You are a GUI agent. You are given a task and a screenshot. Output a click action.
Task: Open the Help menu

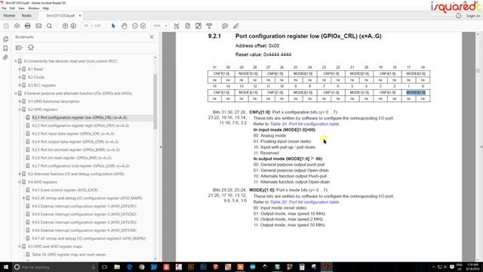45,8
